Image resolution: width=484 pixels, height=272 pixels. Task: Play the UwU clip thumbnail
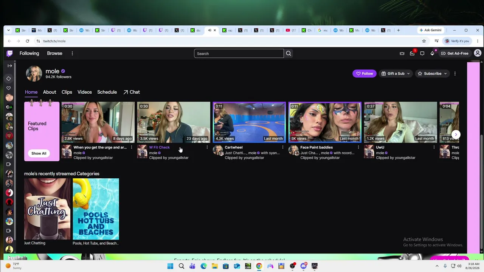(400, 122)
